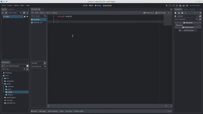This screenshot has width=203, height=114.
Task: Save resource floppy icon in Inspector
Action: [182, 13]
